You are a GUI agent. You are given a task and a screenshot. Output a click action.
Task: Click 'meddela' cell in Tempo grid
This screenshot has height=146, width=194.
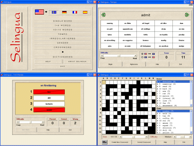click(127, 35)
